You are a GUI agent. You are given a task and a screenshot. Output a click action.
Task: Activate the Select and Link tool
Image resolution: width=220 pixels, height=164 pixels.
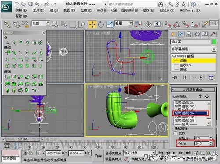click(7, 24)
